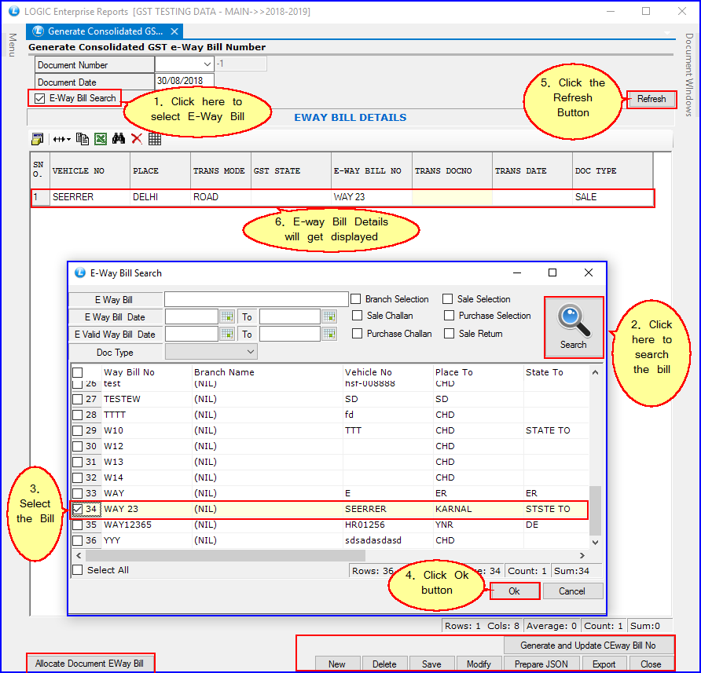Toggle the Select All checkbox
This screenshot has height=673, width=701.
tap(76, 569)
